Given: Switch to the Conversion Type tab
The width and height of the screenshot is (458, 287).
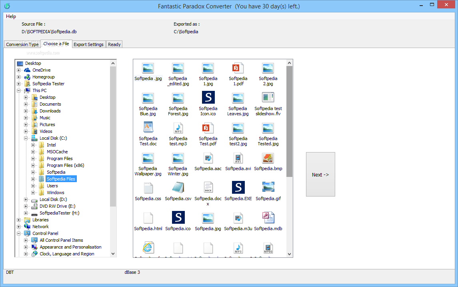Looking at the screenshot, I should [22, 44].
